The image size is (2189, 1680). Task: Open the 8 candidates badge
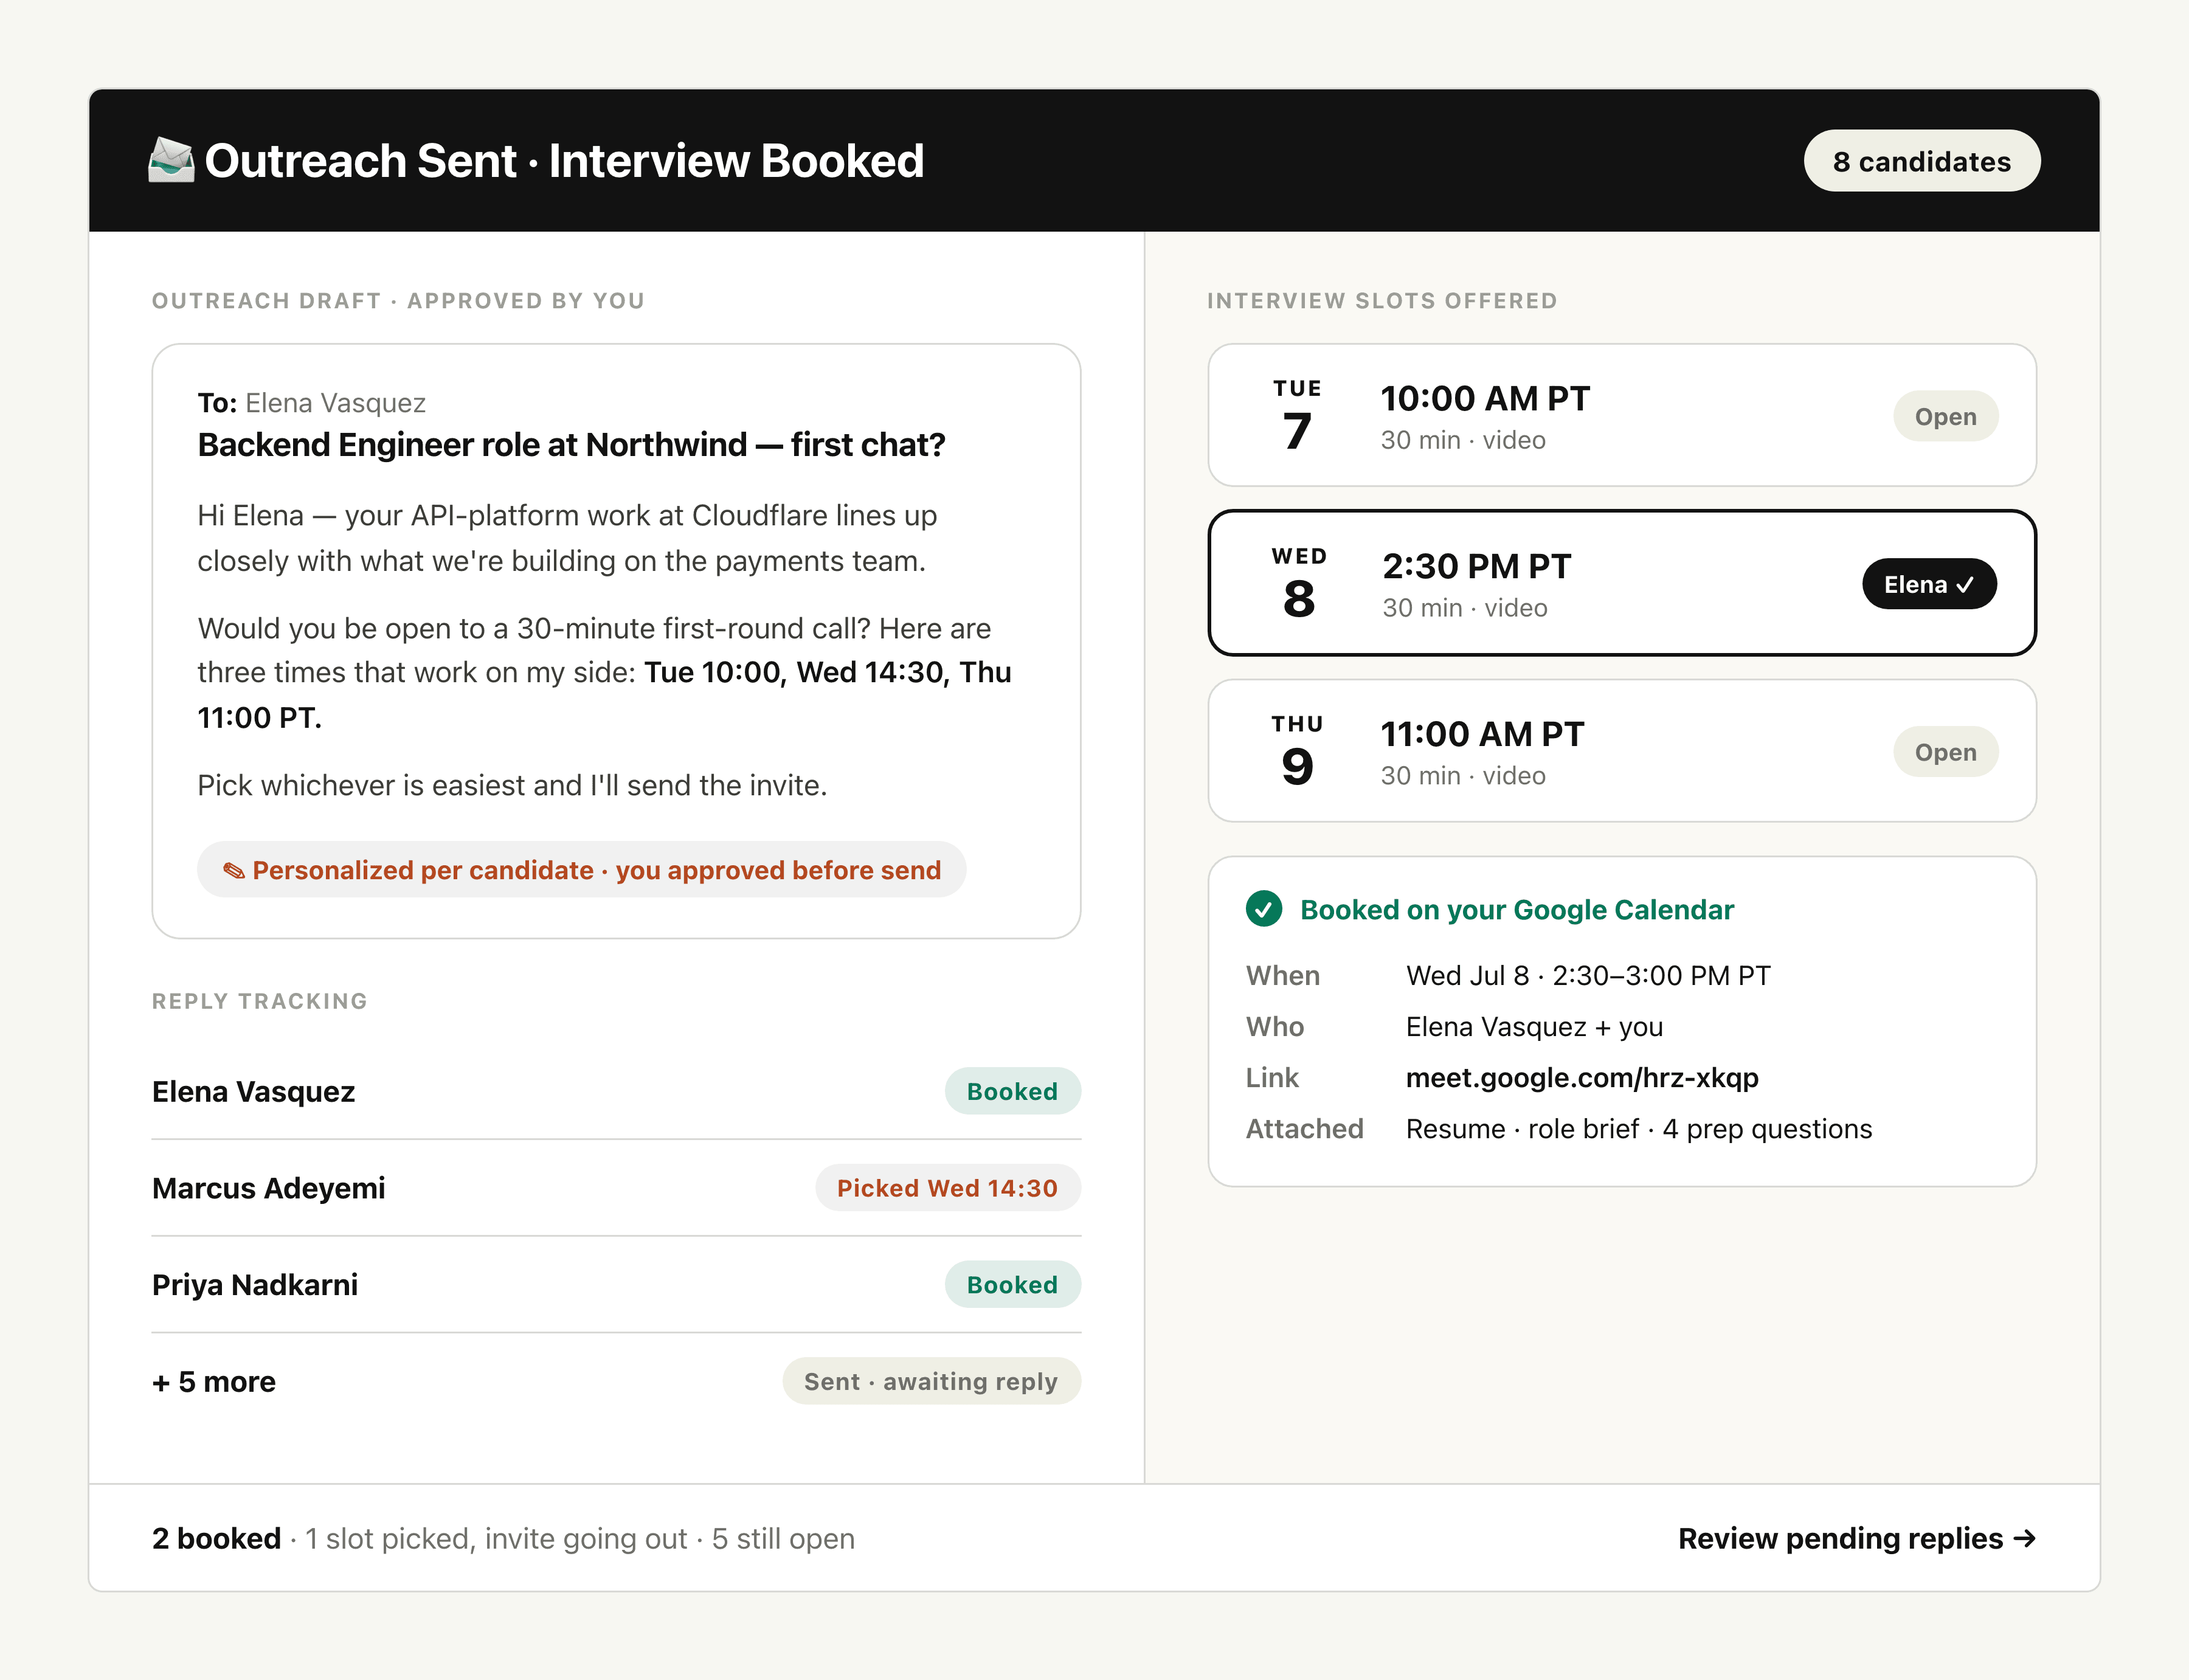click(x=1921, y=161)
